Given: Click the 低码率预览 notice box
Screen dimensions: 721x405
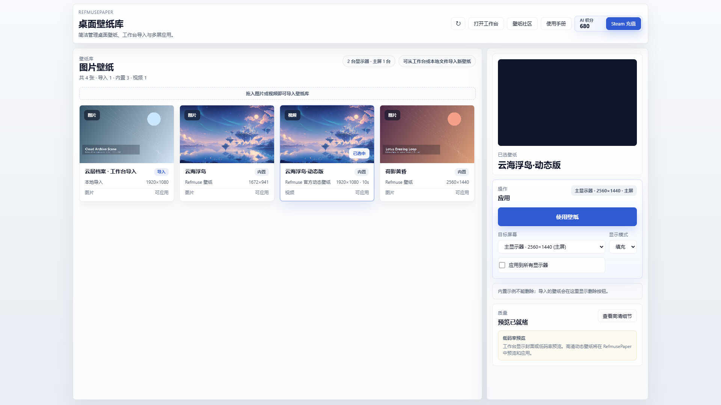Looking at the screenshot, I should coord(567,345).
